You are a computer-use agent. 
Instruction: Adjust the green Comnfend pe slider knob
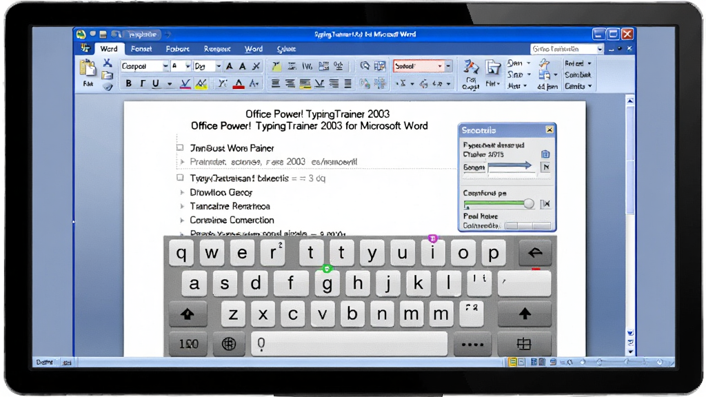pyautogui.click(x=529, y=204)
